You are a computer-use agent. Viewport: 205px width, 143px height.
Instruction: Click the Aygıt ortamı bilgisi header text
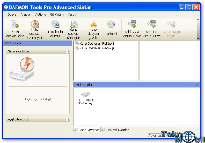tap(19, 119)
